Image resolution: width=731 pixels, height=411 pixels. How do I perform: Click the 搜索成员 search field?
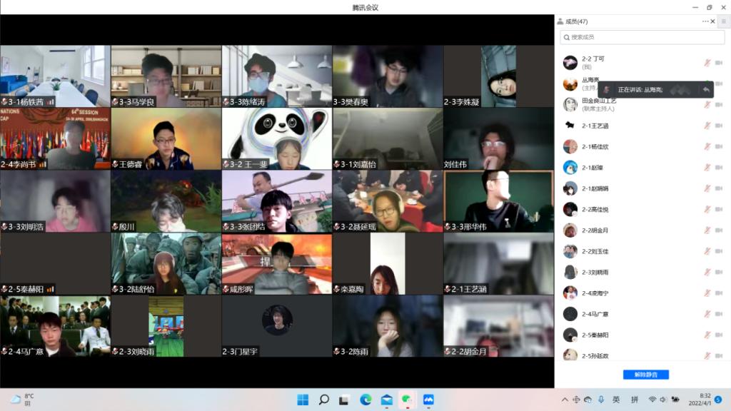click(x=642, y=37)
